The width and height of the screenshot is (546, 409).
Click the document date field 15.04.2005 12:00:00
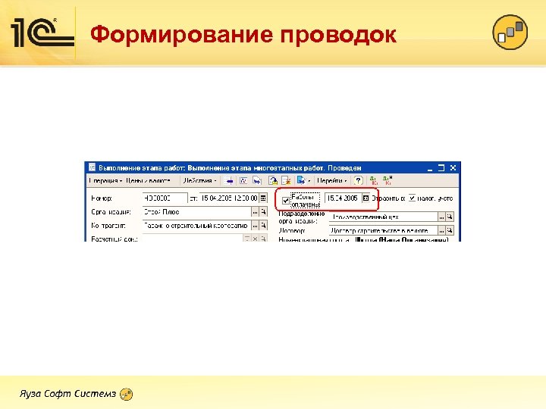230,198
